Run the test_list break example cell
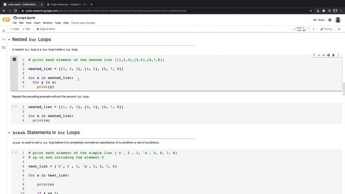 point(15,153)
